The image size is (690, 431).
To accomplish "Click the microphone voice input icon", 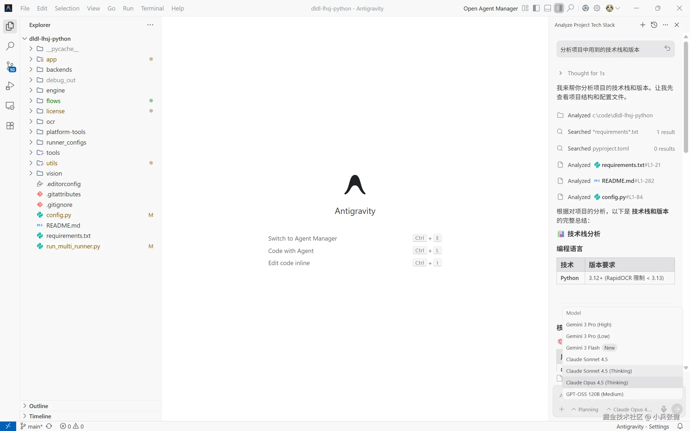I will pyautogui.click(x=664, y=409).
